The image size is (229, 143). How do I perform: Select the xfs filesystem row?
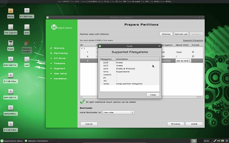point(130,81)
